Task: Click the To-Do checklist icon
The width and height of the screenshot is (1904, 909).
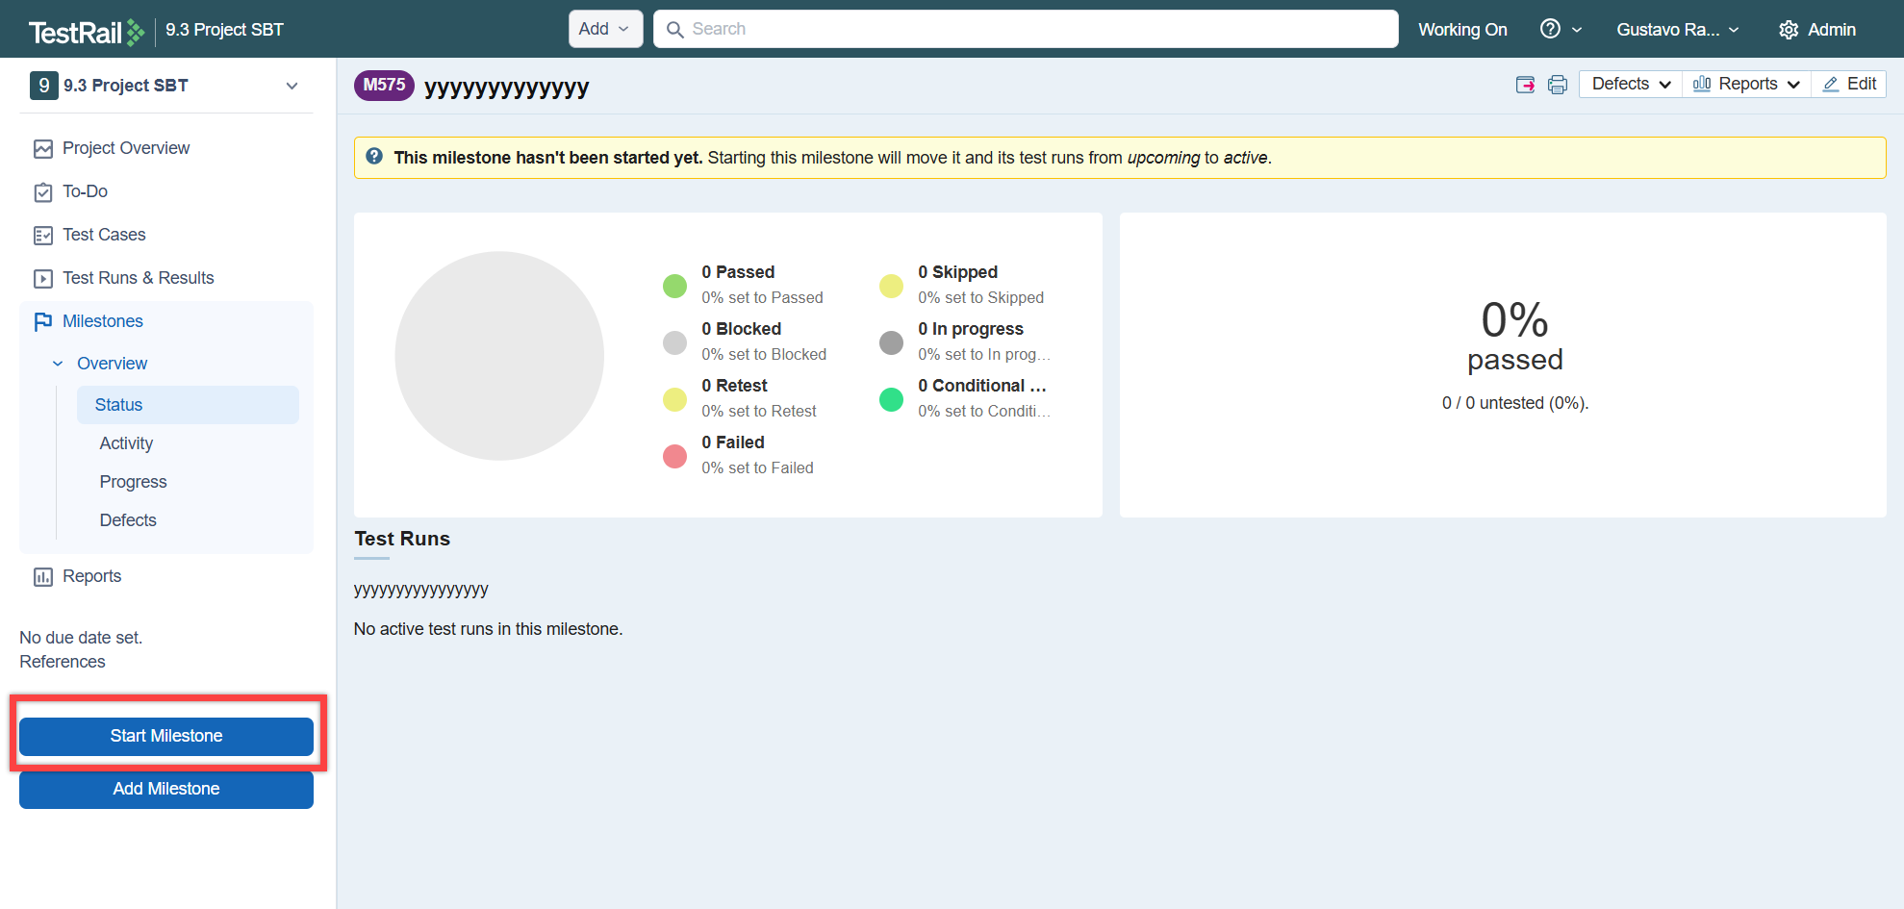Action: point(43,192)
